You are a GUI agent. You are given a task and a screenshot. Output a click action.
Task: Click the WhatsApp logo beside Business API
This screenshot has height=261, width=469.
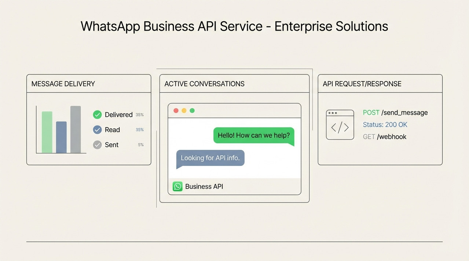click(177, 186)
